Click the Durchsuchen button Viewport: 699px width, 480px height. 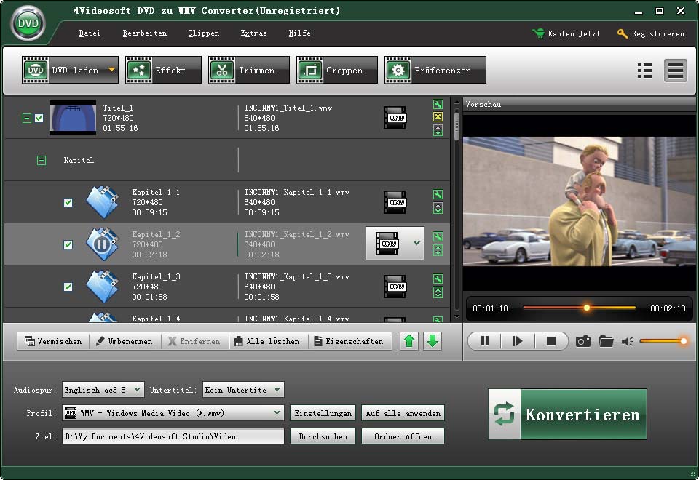(x=323, y=436)
